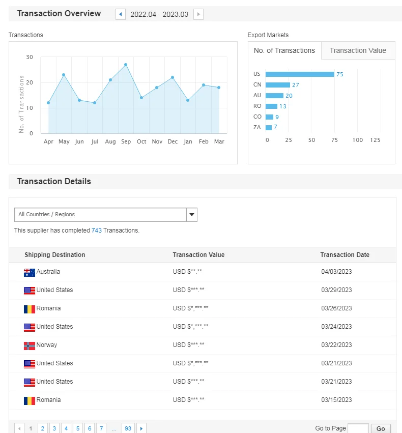402x433 pixels.
Task: Expand the country filter dropdown arrow
Action: click(192, 215)
